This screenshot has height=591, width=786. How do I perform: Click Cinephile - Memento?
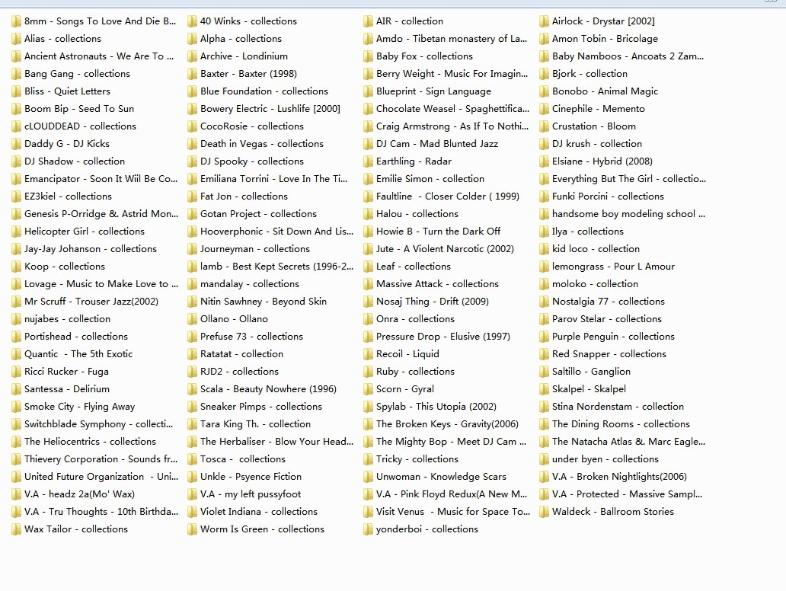(599, 109)
